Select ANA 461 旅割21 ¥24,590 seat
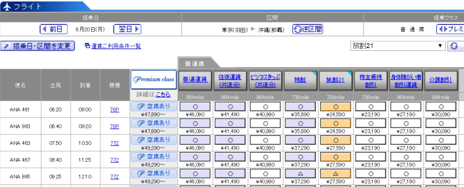The image size is (464, 187). click(335, 107)
